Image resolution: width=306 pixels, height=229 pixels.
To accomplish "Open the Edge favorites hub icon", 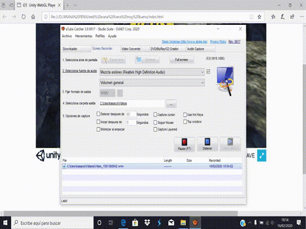I will point(273,17).
